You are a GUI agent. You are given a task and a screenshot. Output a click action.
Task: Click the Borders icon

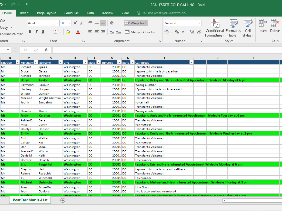[x=55, y=32]
